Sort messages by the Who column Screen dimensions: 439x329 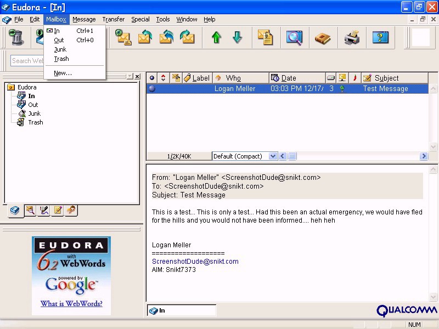click(x=241, y=78)
